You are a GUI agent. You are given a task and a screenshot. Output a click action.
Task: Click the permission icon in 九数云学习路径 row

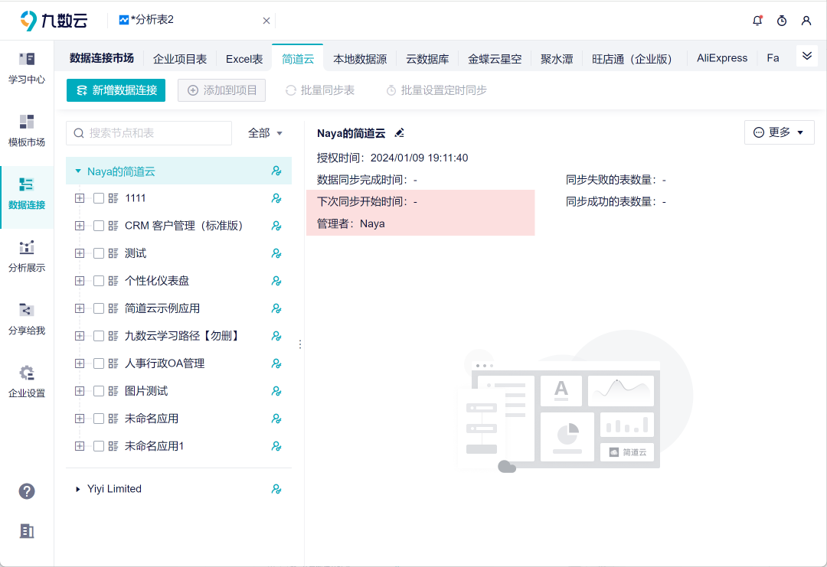click(276, 336)
